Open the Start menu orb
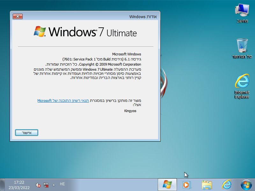Screen dimensions: 255x191 [x=246, y=185]
